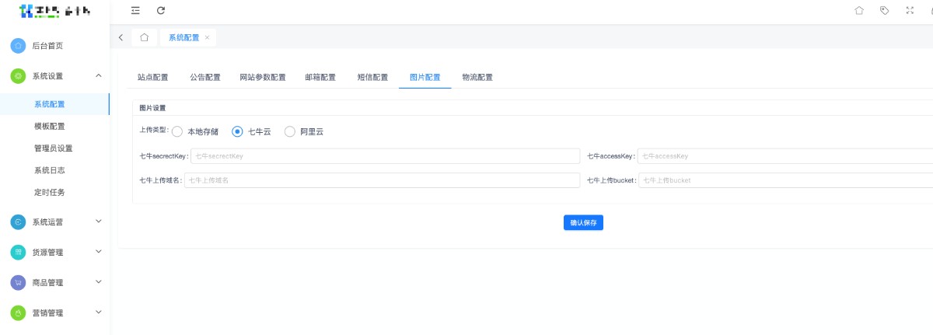Screen dimensions: 933x335
Task: Focus the 七牛secrectKey input field
Action: 385,156
